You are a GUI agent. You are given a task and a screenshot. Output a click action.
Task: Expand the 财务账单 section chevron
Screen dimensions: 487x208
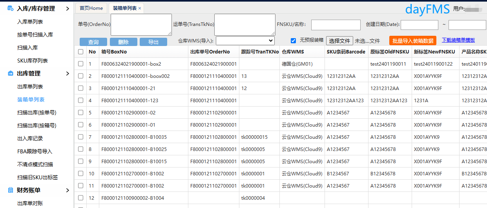(x=67, y=190)
